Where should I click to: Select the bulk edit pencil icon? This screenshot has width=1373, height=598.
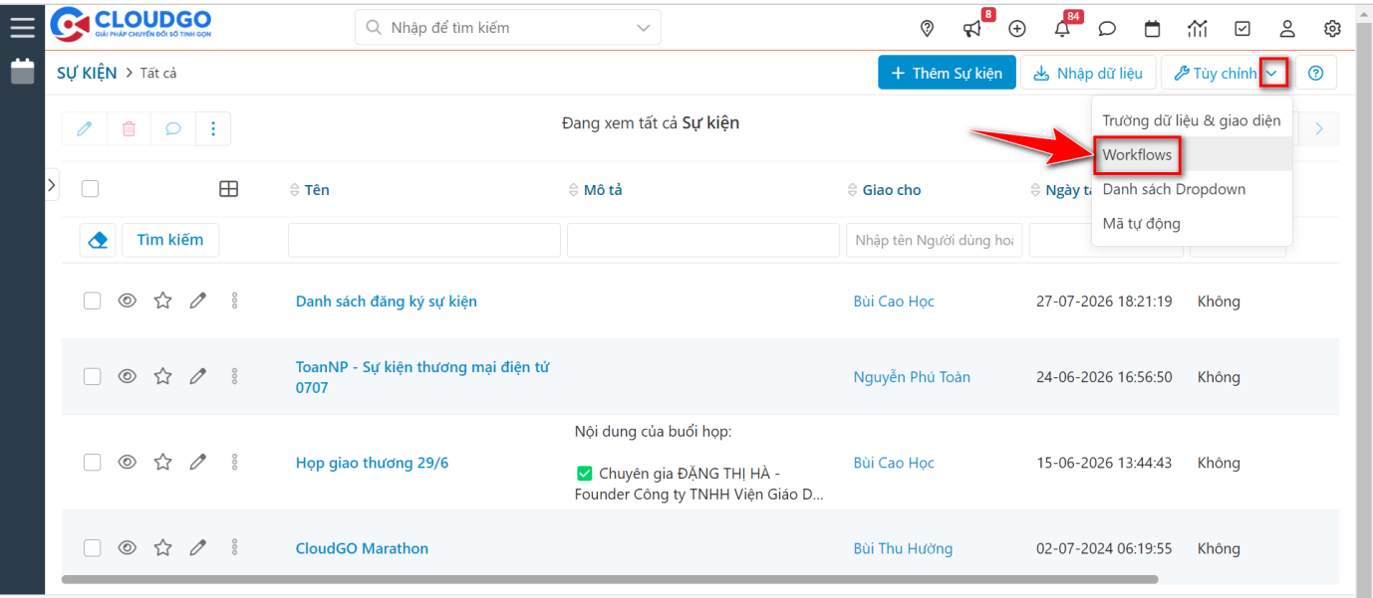coord(85,128)
